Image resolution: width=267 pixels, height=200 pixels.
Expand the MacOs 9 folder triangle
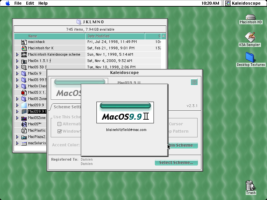17,73
